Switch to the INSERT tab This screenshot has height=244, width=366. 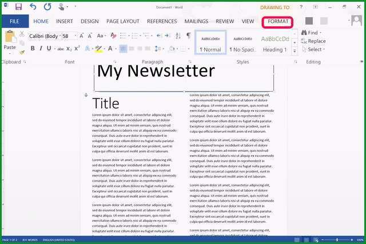click(65, 21)
